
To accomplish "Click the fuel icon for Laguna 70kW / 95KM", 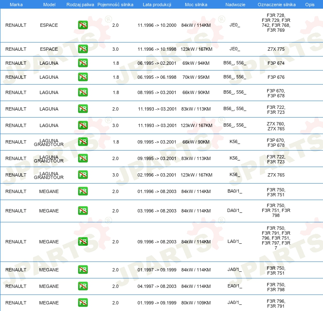I will tap(83, 77).
